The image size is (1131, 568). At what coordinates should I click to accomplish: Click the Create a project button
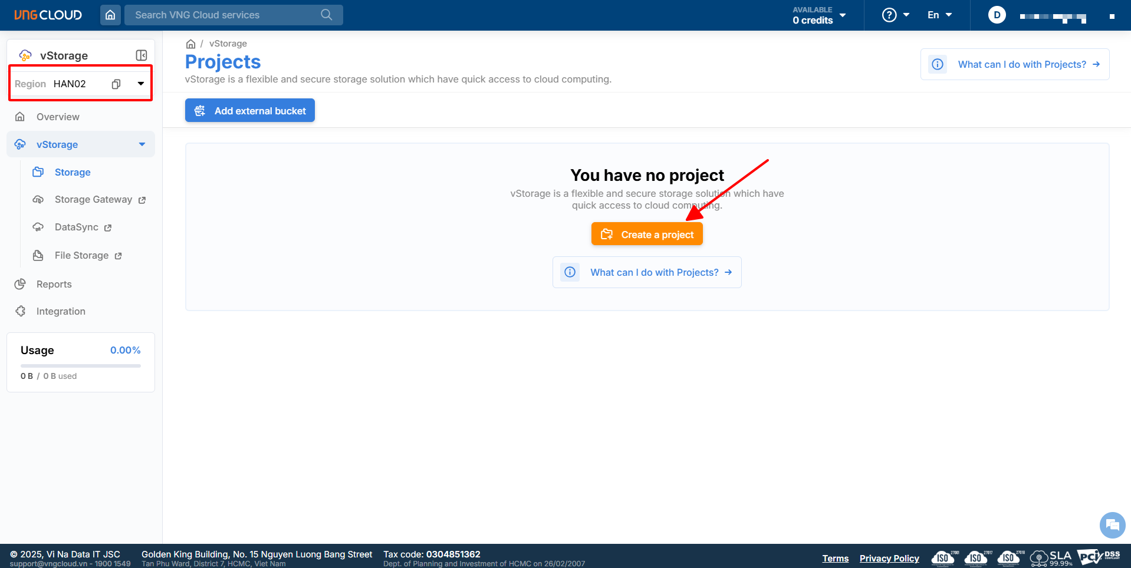(x=647, y=235)
